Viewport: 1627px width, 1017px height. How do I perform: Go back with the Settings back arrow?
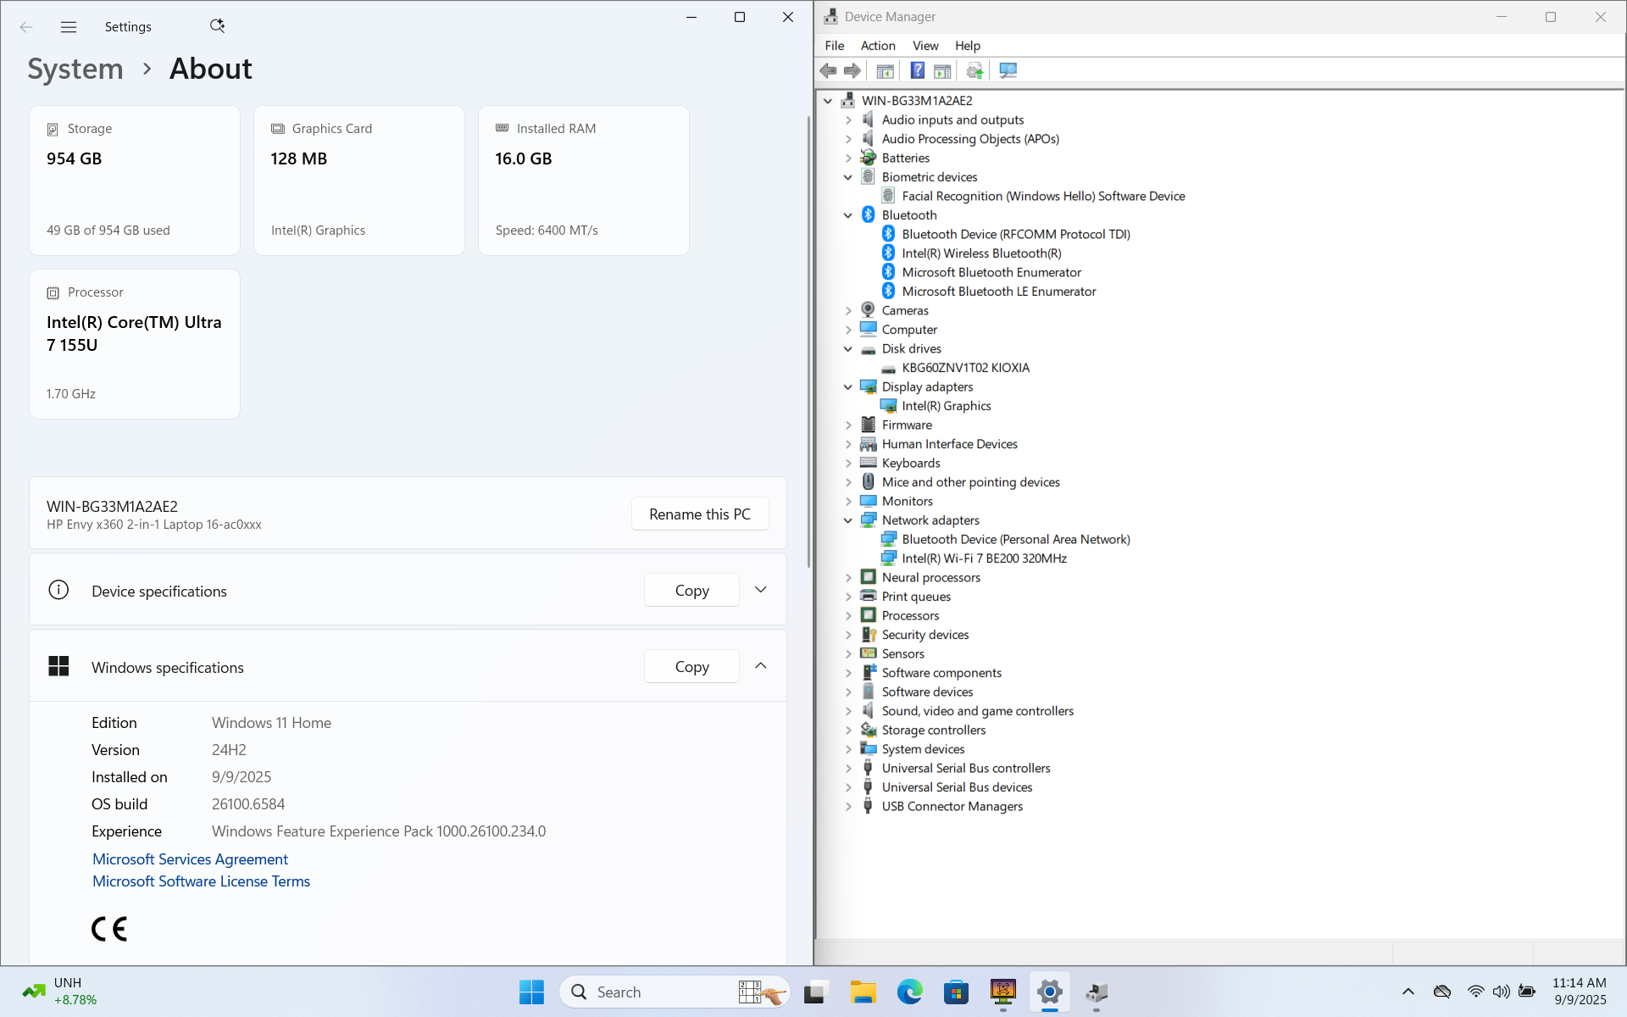pyautogui.click(x=26, y=27)
